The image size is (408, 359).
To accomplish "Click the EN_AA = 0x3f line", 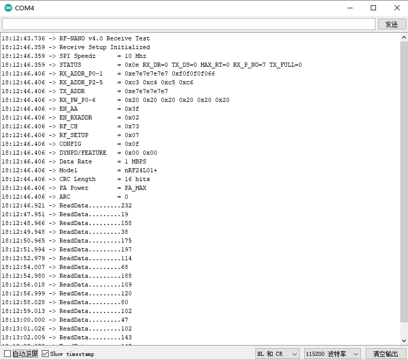I will pyautogui.click(x=70, y=109).
